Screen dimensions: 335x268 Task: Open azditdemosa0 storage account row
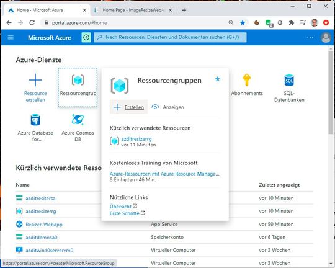pos(42,238)
